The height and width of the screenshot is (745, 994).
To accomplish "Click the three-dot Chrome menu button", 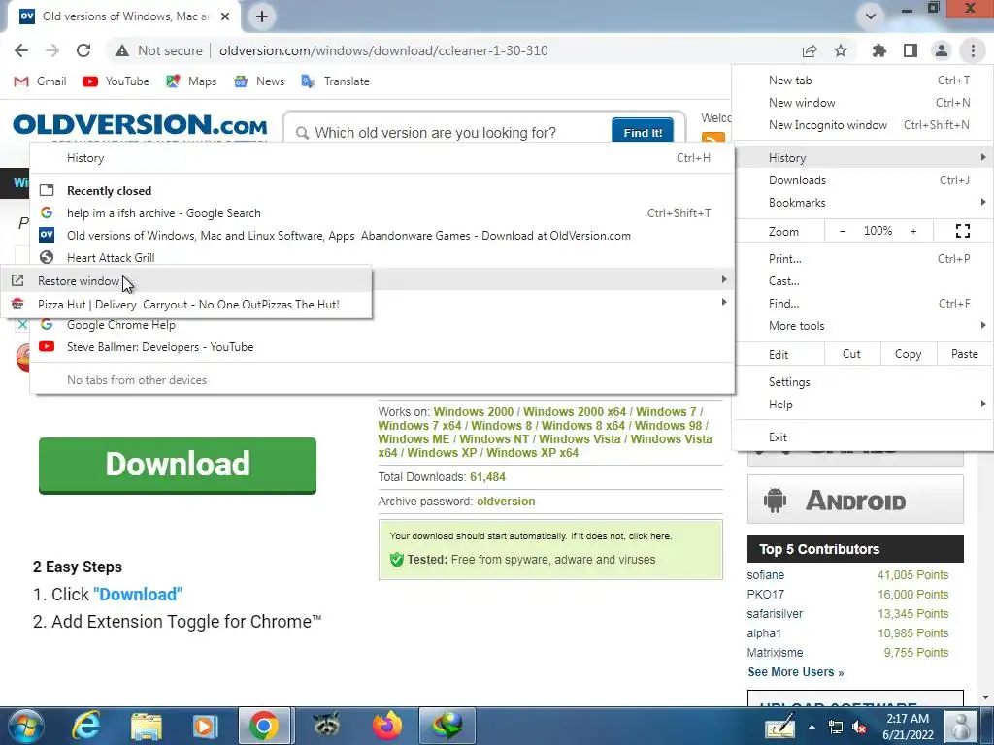I will (x=973, y=50).
